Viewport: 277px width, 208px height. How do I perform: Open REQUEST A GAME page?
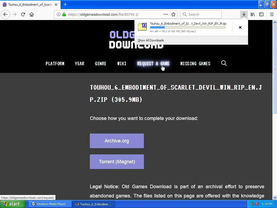click(153, 63)
